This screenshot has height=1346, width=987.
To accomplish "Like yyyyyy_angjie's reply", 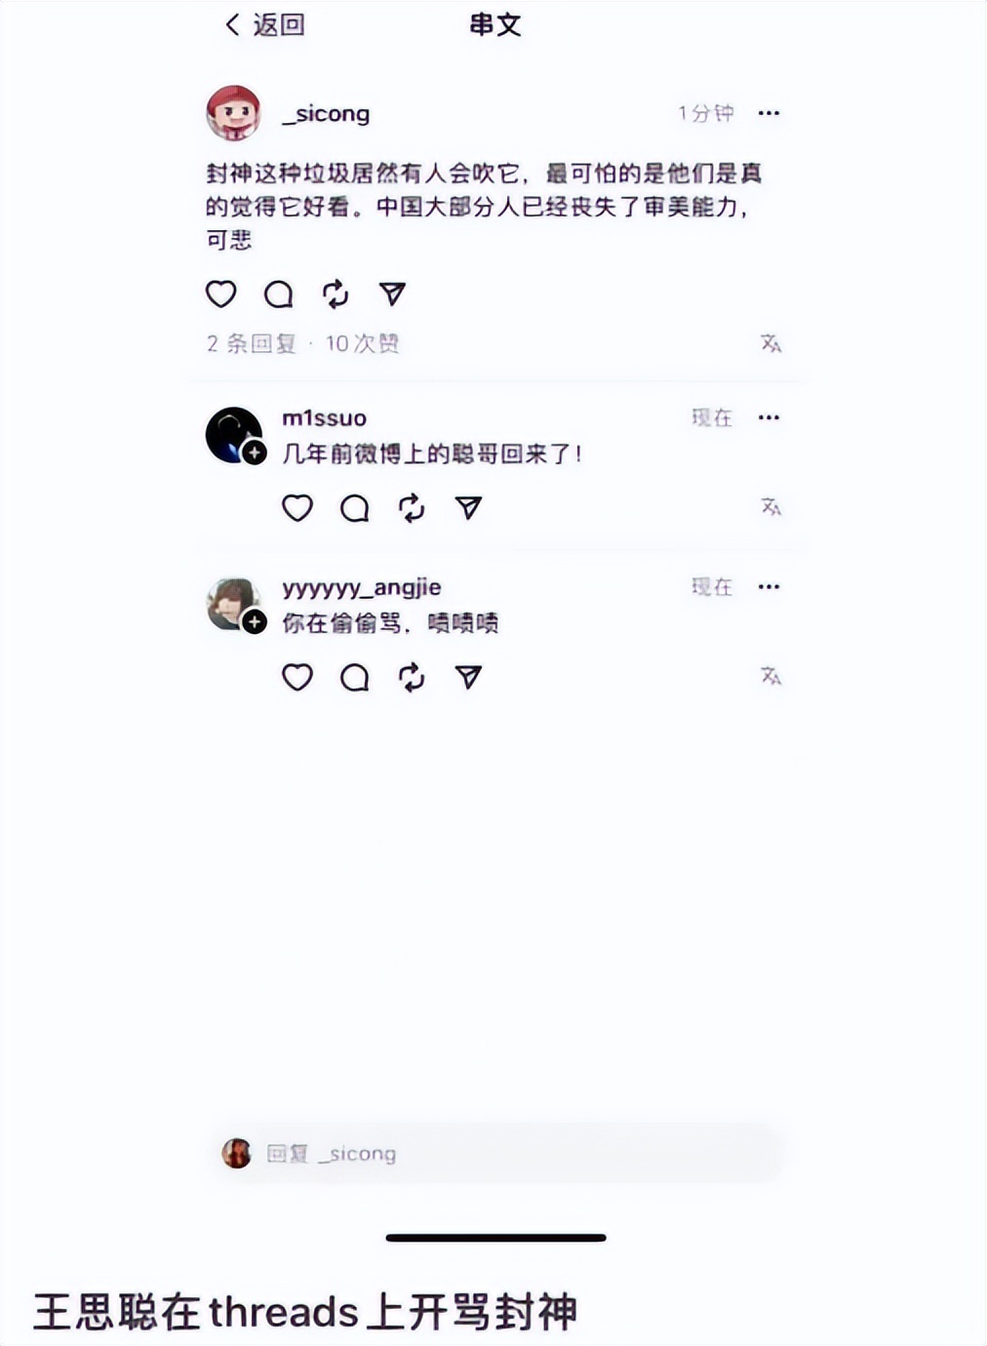I will pyautogui.click(x=297, y=677).
